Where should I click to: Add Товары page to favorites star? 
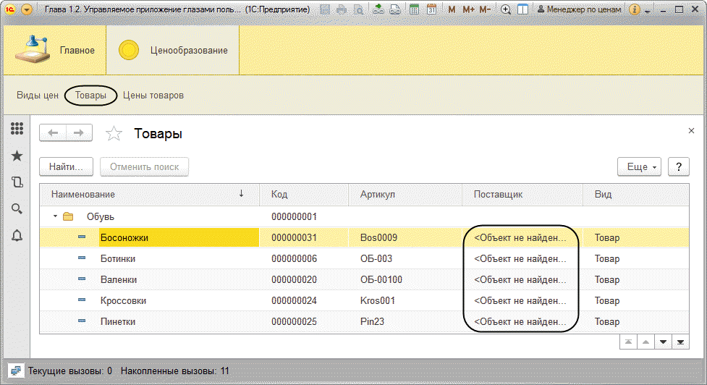(114, 133)
